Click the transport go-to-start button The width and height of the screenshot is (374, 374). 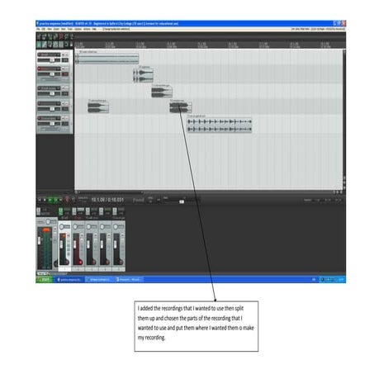tap(40, 200)
